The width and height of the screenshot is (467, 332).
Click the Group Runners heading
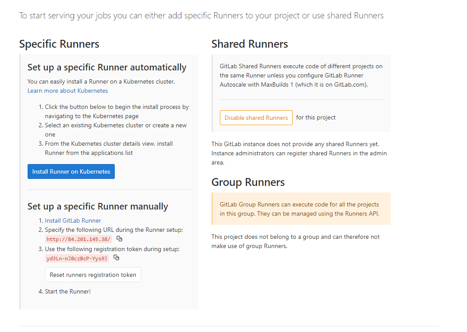[x=248, y=182]
